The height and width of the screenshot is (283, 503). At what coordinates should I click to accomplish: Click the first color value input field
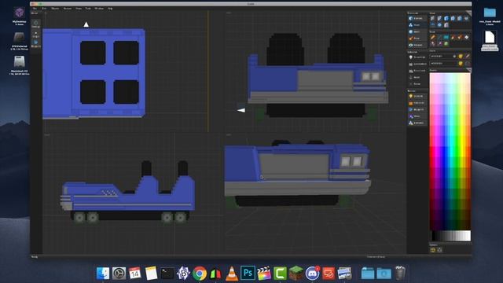coord(443,56)
